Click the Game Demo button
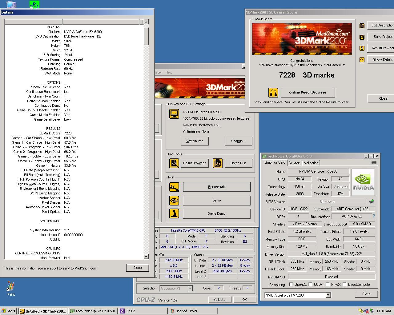The image size is (394, 315). coord(216,213)
